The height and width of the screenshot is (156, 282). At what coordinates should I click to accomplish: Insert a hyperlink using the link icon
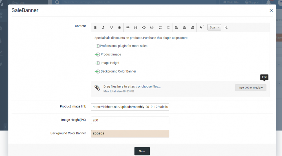pyautogui.click(x=128, y=28)
